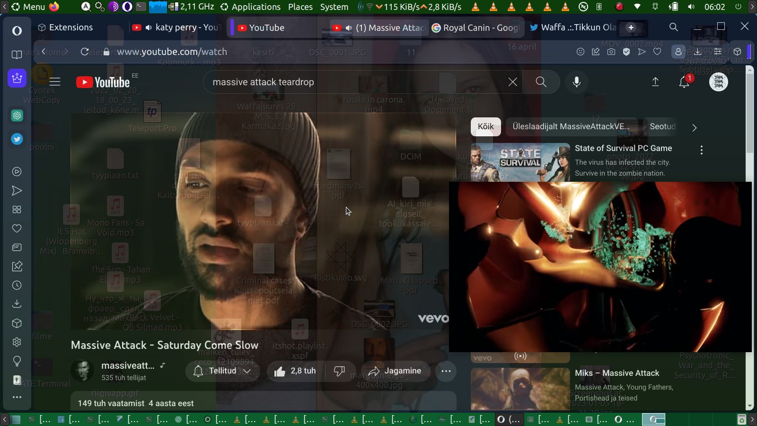Toggle system volume icon in top panel
The height and width of the screenshot is (426, 757).
(691, 7)
